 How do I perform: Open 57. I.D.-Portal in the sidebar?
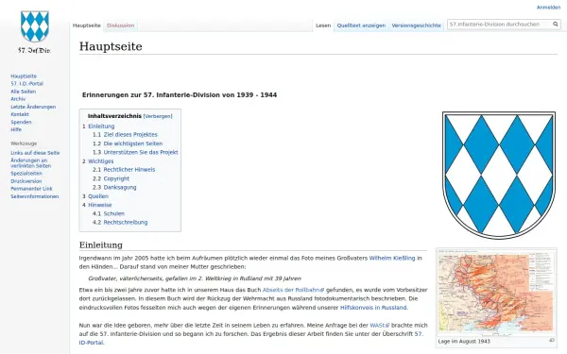click(26, 83)
